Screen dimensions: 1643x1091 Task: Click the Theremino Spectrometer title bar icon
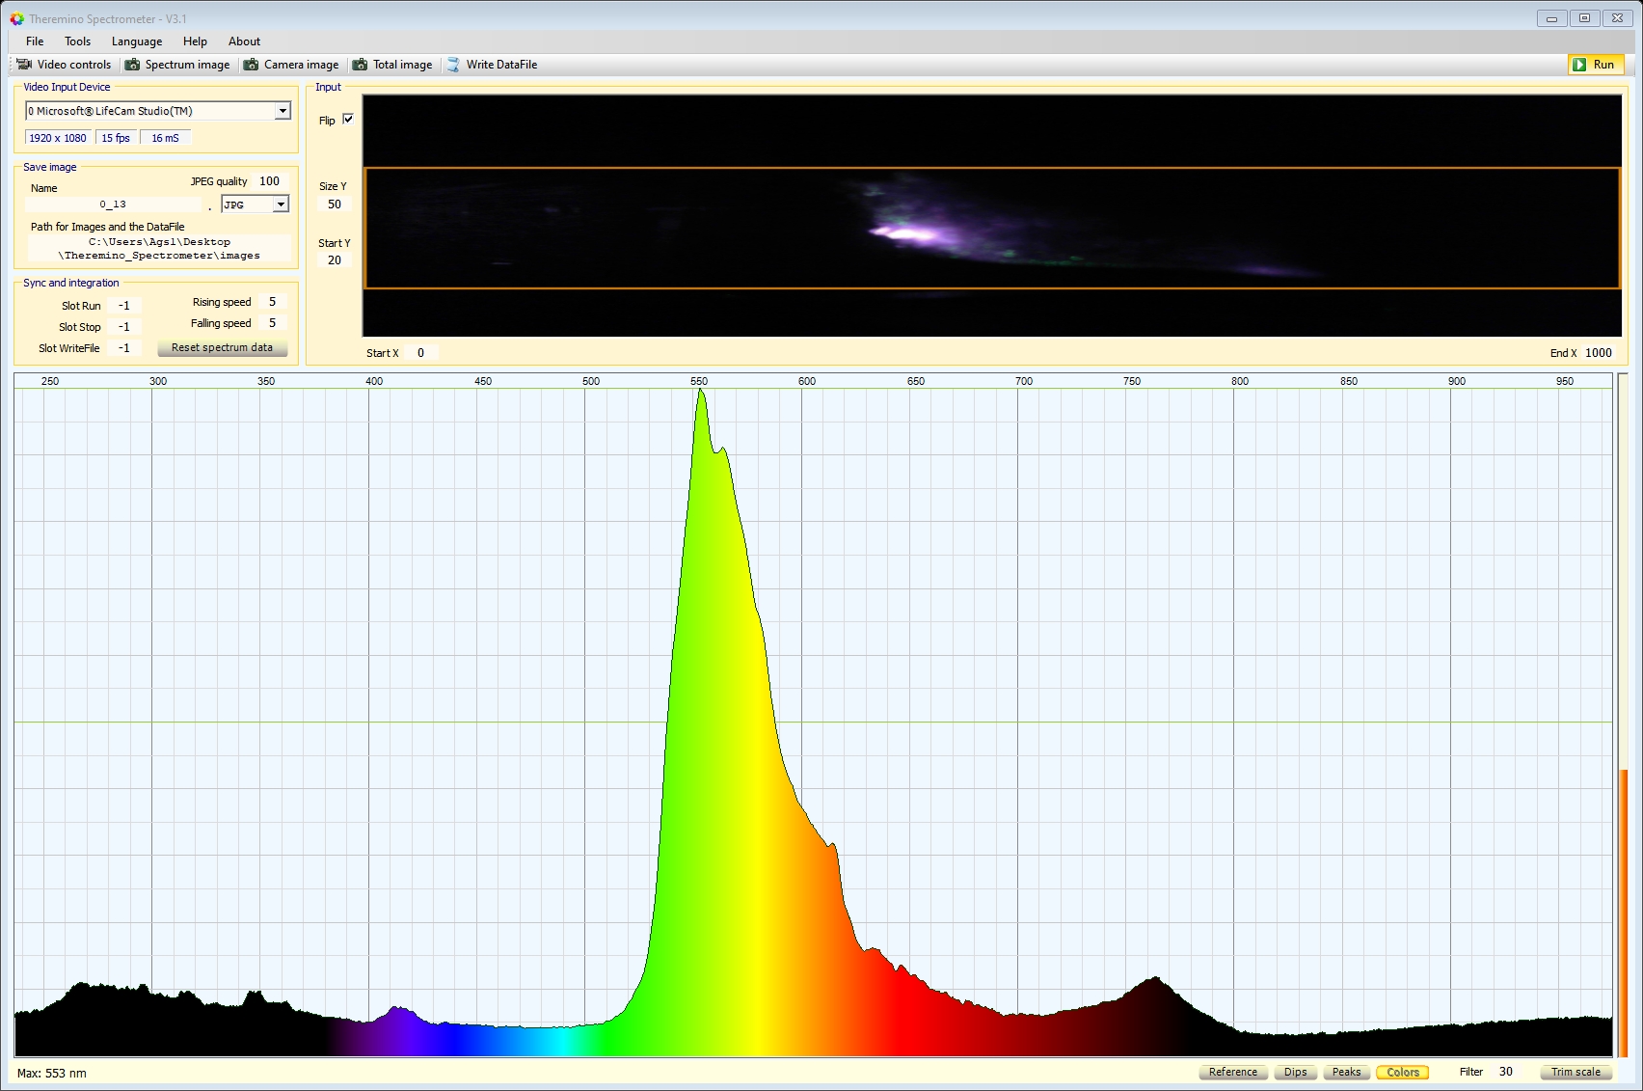(16, 18)
